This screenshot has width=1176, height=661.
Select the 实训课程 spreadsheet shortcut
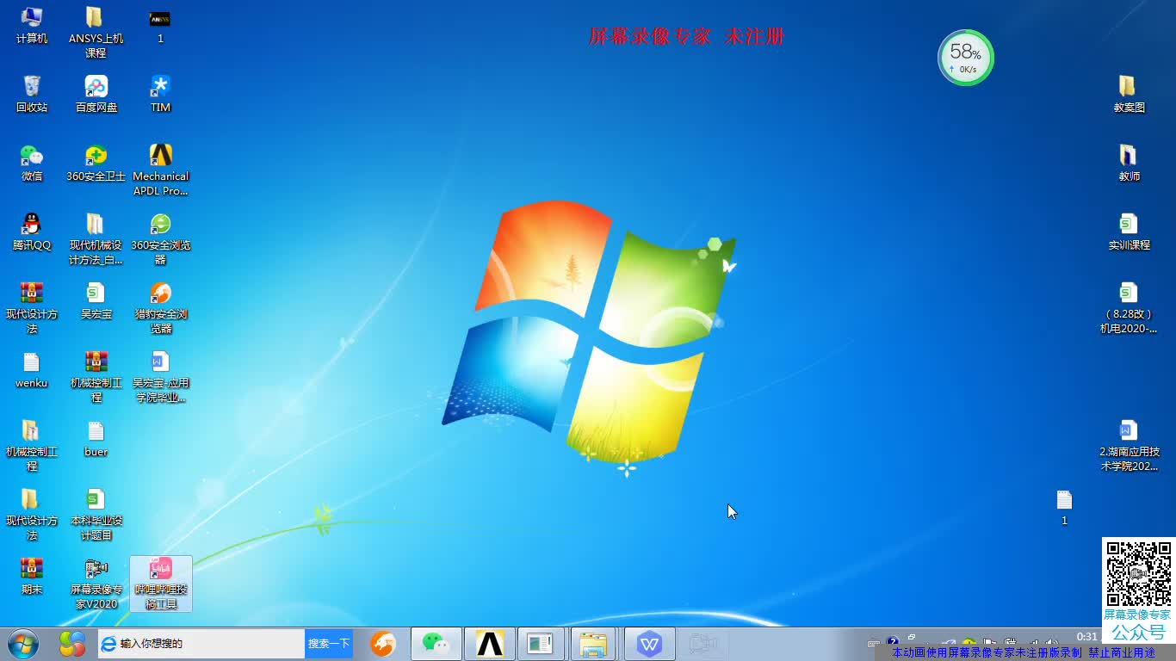[x=1129, y=232]
